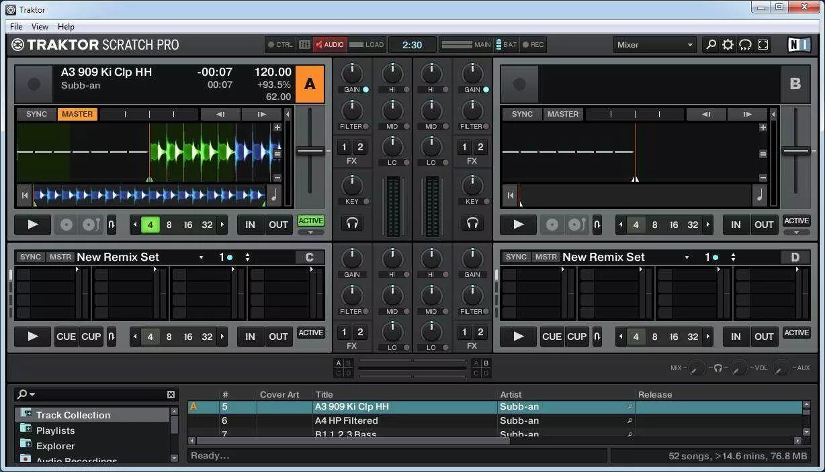This screenshot has width=825, height=472.
Task: Click Deck A loop size right arrow
Action: (x=222, y=225)
